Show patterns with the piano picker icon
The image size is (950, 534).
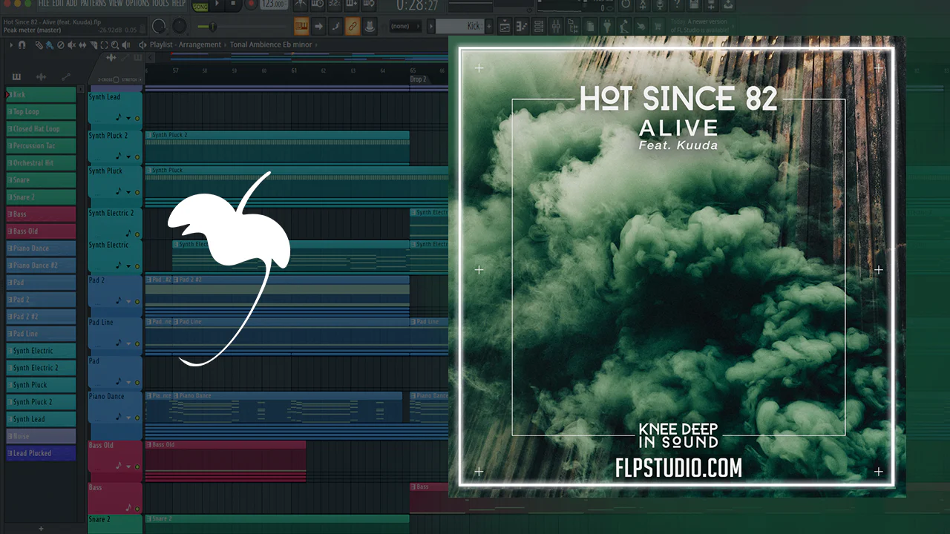17,77
